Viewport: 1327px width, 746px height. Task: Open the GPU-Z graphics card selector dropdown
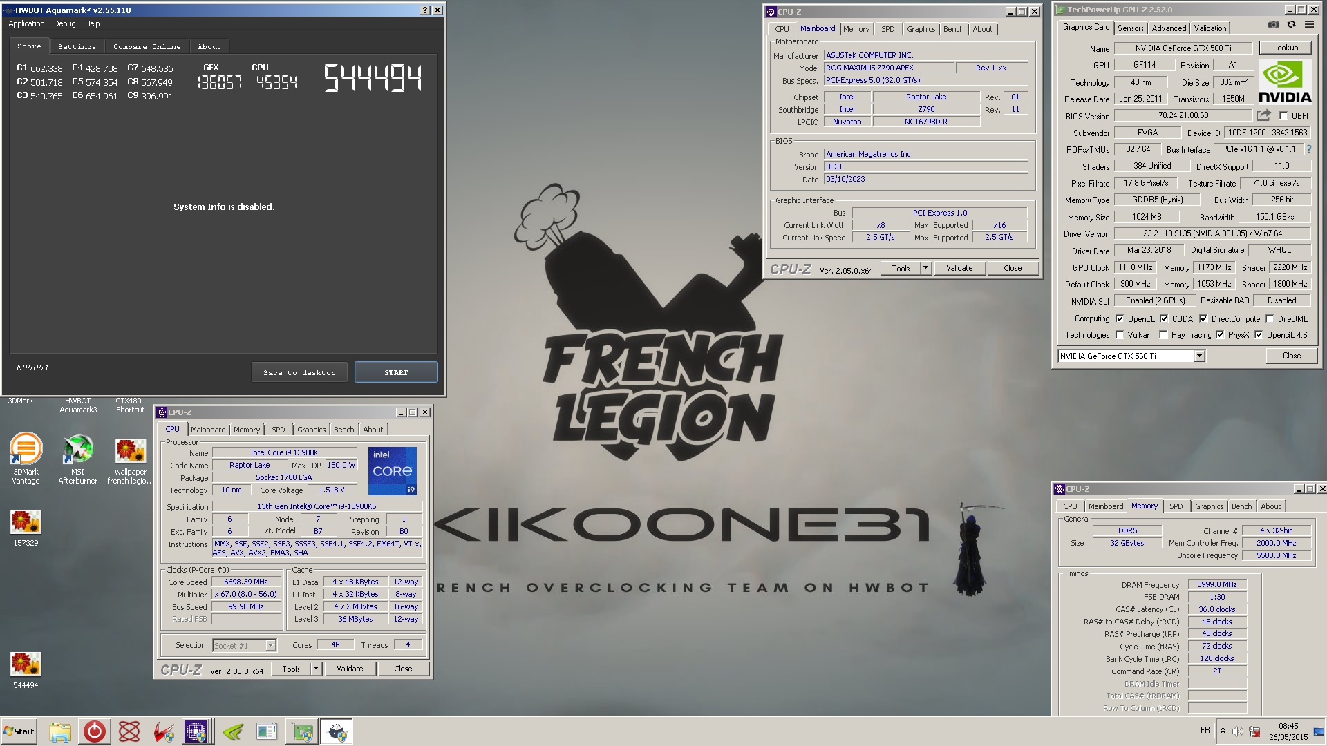(1200, 356)
